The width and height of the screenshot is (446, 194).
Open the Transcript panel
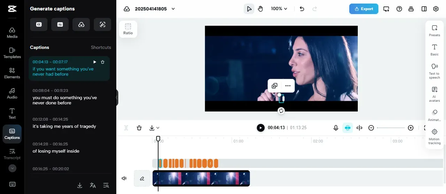12,154
